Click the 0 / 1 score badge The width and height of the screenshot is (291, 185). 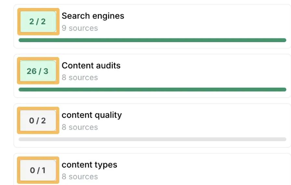38,170
